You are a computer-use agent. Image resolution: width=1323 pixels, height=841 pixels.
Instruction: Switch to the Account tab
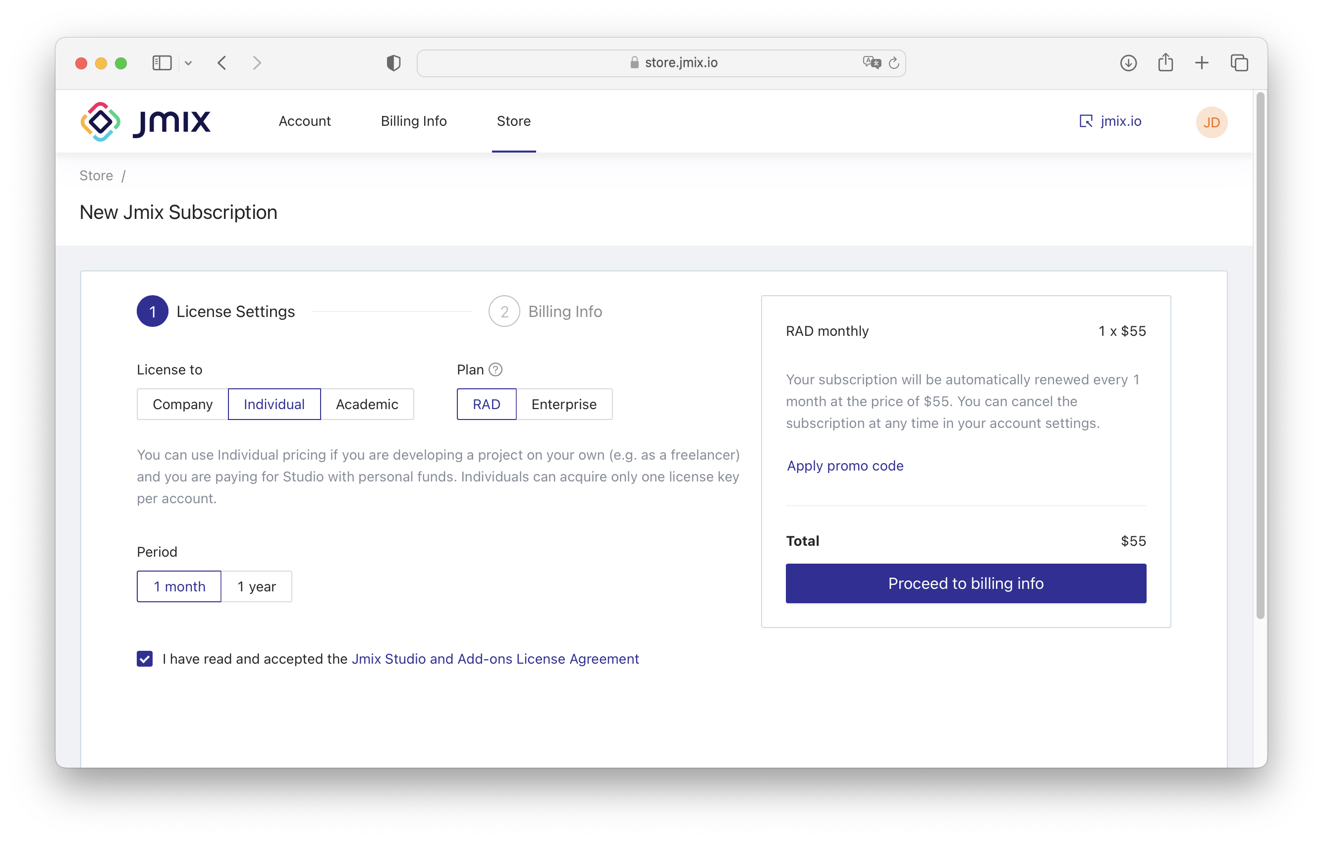click(304, 120)
